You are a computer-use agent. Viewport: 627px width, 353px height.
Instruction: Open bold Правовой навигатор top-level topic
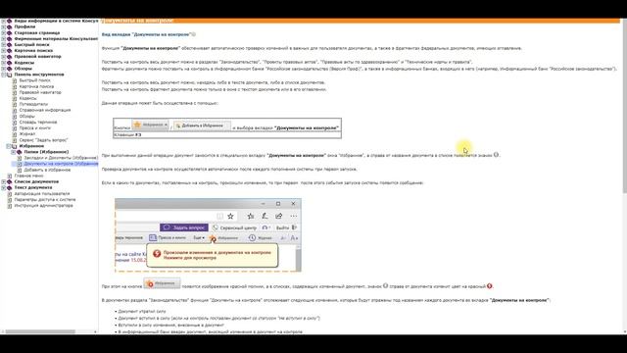[37, 57]
